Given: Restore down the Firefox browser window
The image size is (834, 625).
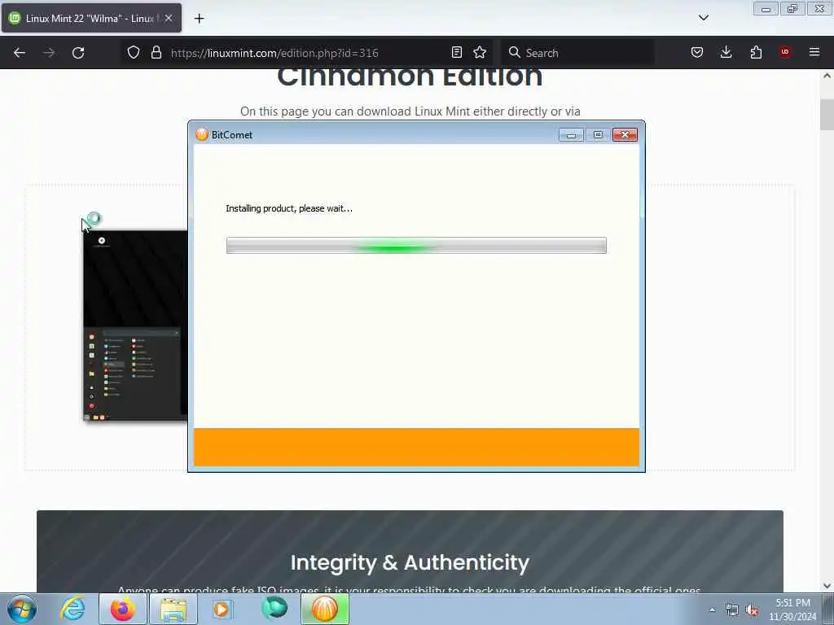Looking at the screenshot, I should [792, 9].
